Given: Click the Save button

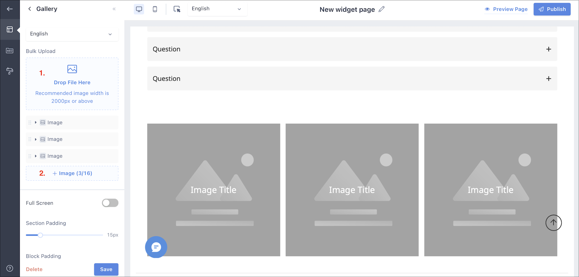Looking at the screenshot, I should pyautogui.click(x=106, y=269).
